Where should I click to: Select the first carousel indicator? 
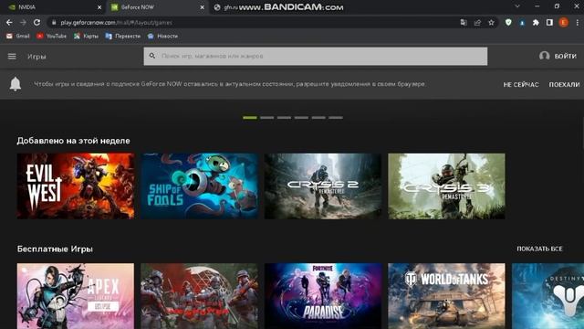[250, 118]
